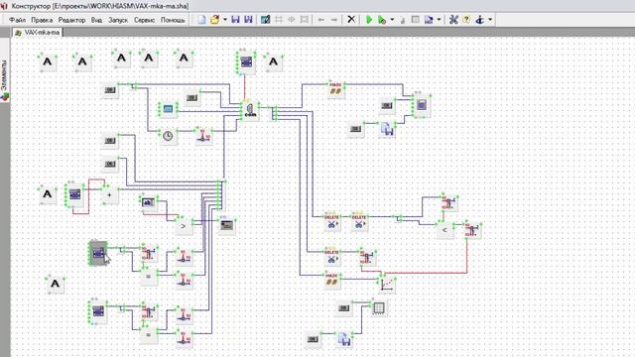Viewport: 635px width, 357px height.
Task: Select the MASK element at the top right
Action: click(335, 90)
